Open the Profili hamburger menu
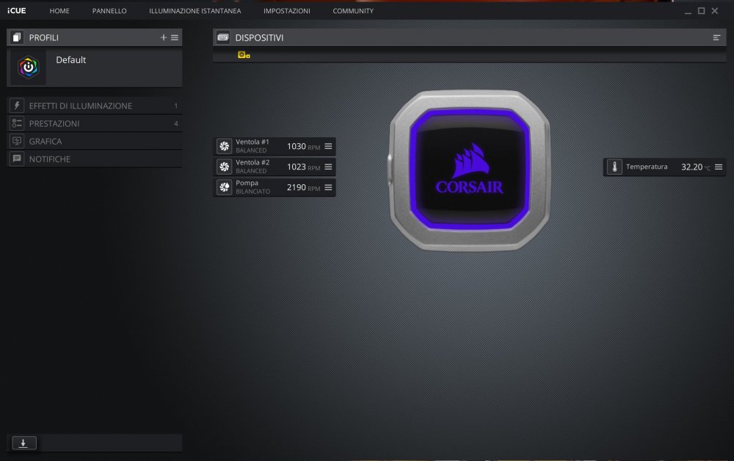 pos(175,37)
